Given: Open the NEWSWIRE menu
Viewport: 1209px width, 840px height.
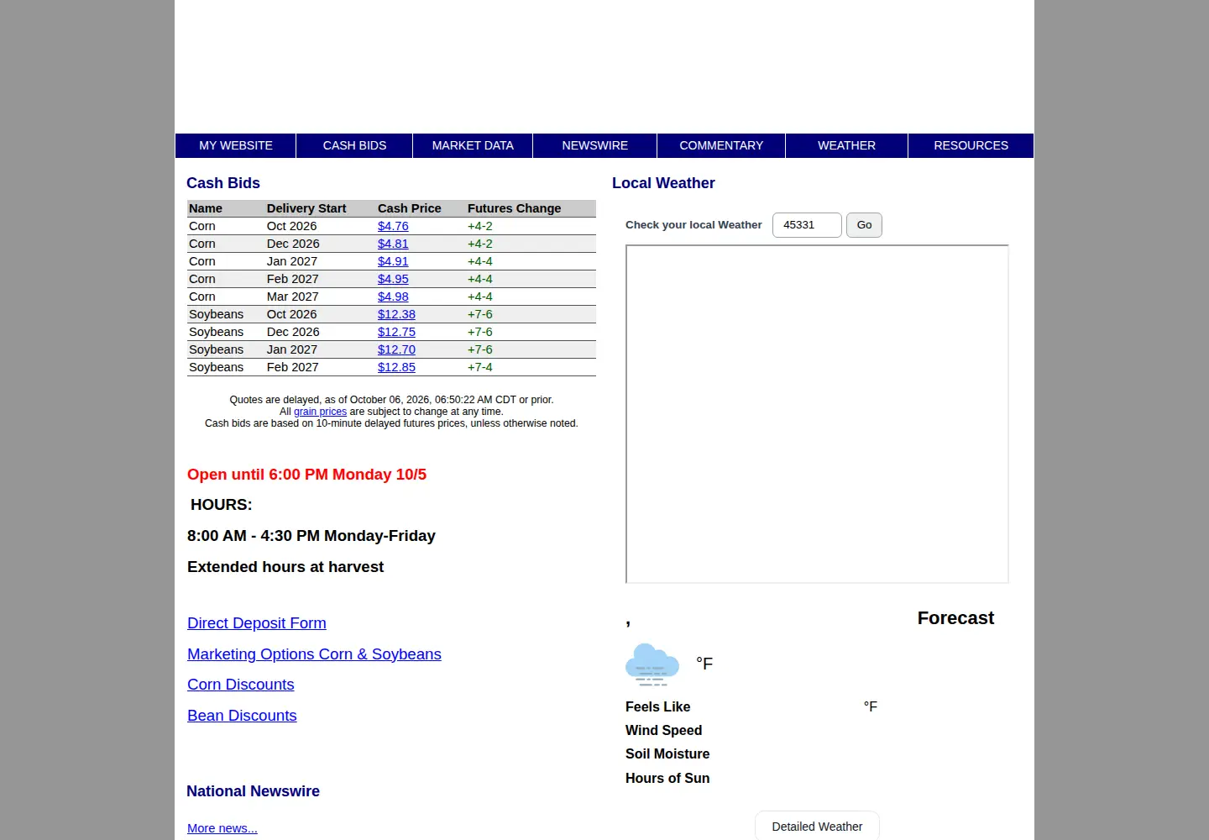Looking at the screenshot, I should 595,145.
